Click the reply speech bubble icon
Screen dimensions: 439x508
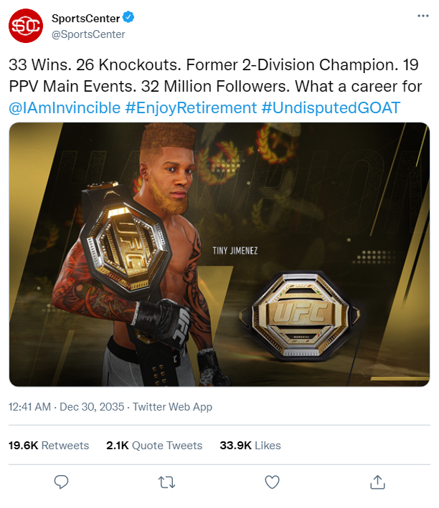coord(61,481)
